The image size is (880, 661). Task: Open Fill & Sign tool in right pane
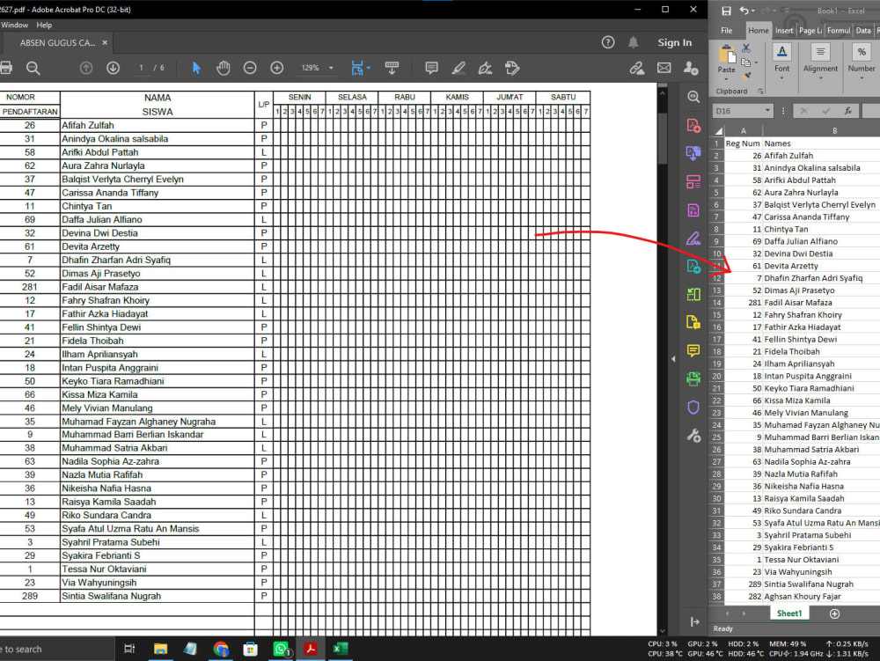[x=693, y=239]
